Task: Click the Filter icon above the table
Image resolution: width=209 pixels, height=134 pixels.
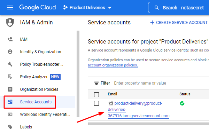Action: click(96, 83)
